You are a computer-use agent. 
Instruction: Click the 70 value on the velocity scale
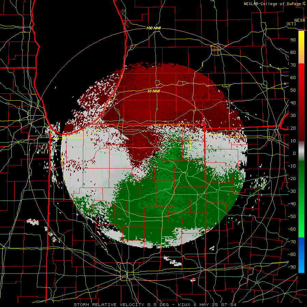[x=293, y=65]
